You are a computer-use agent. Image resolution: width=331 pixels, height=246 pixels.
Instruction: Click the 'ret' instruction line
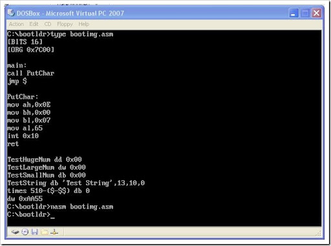tap(13, 143)
